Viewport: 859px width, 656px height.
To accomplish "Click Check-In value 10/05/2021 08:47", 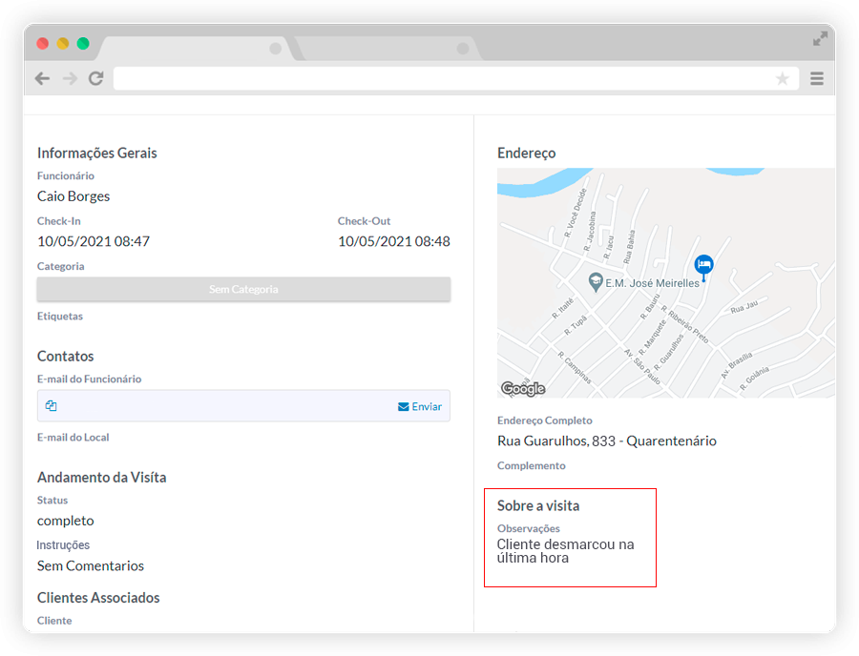I will pos(94,241).
